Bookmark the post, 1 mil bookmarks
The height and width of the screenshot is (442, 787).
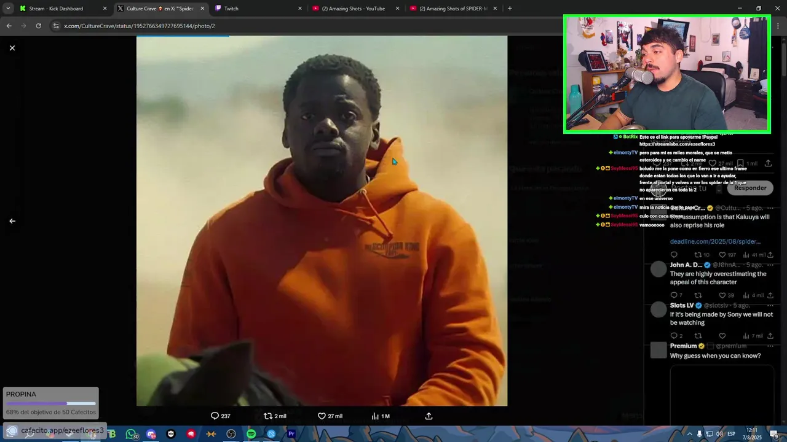pos(748,163)
